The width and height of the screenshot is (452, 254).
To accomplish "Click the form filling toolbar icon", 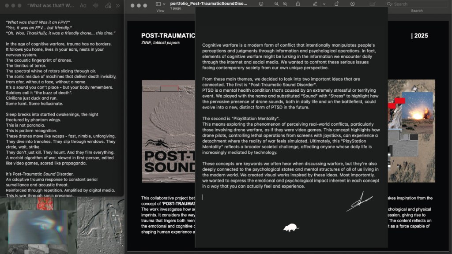I will pos(373,4).
